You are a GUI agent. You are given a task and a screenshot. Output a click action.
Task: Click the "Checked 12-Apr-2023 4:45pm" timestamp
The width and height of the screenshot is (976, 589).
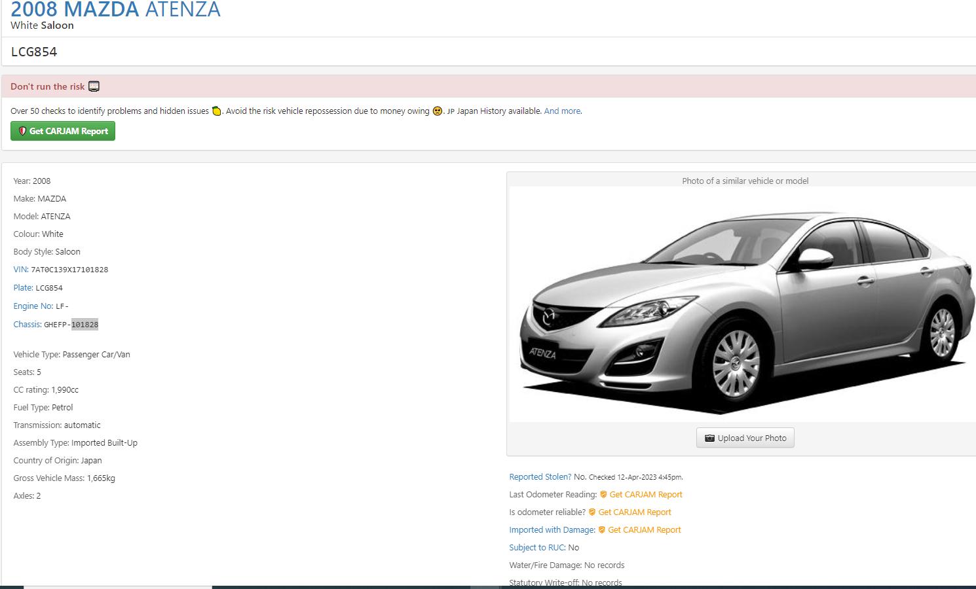tap(635, 477)
